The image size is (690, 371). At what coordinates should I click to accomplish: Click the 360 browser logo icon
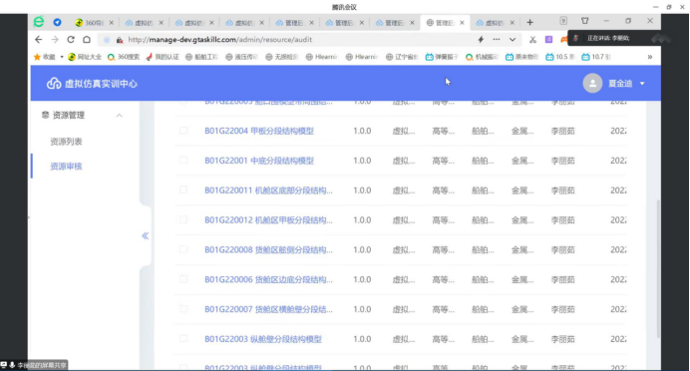coord(39,22)
